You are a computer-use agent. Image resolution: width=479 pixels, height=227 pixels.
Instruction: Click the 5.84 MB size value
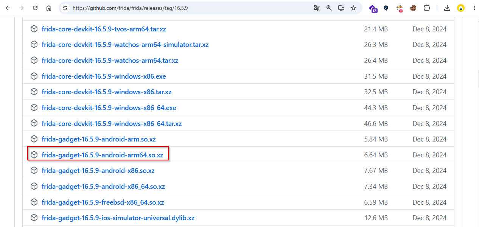[376, 139]
